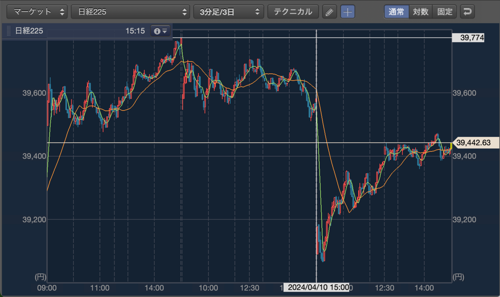
Task: Click the 2024/04/10 15:00 date marker
Action: (316, 287)
